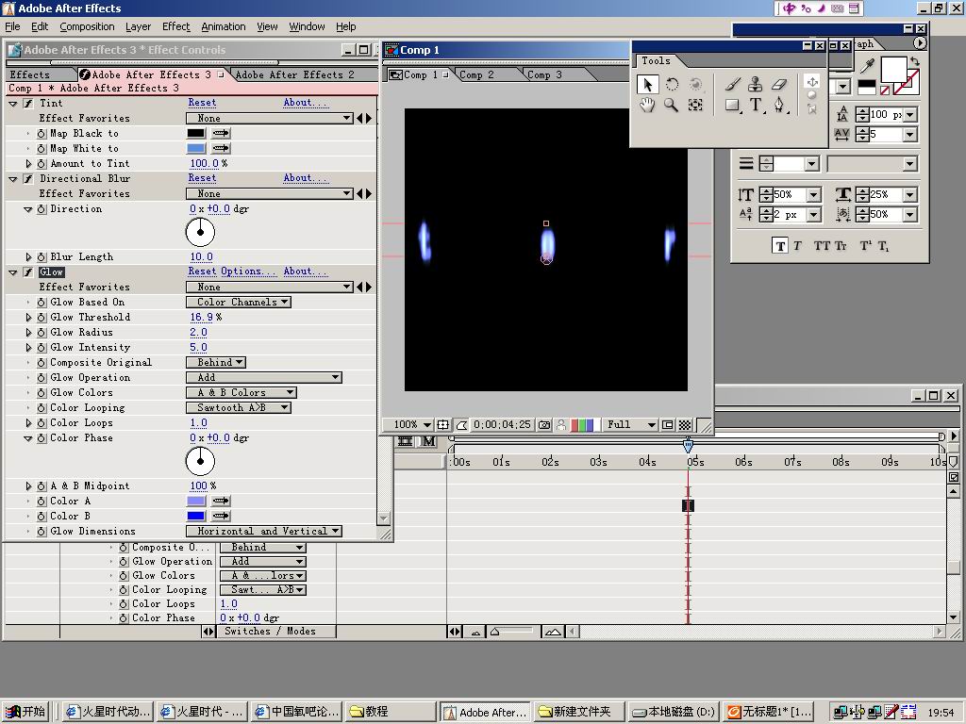Toggle stopwatch for Glow Threshold
966x724 pixels.
42,318
